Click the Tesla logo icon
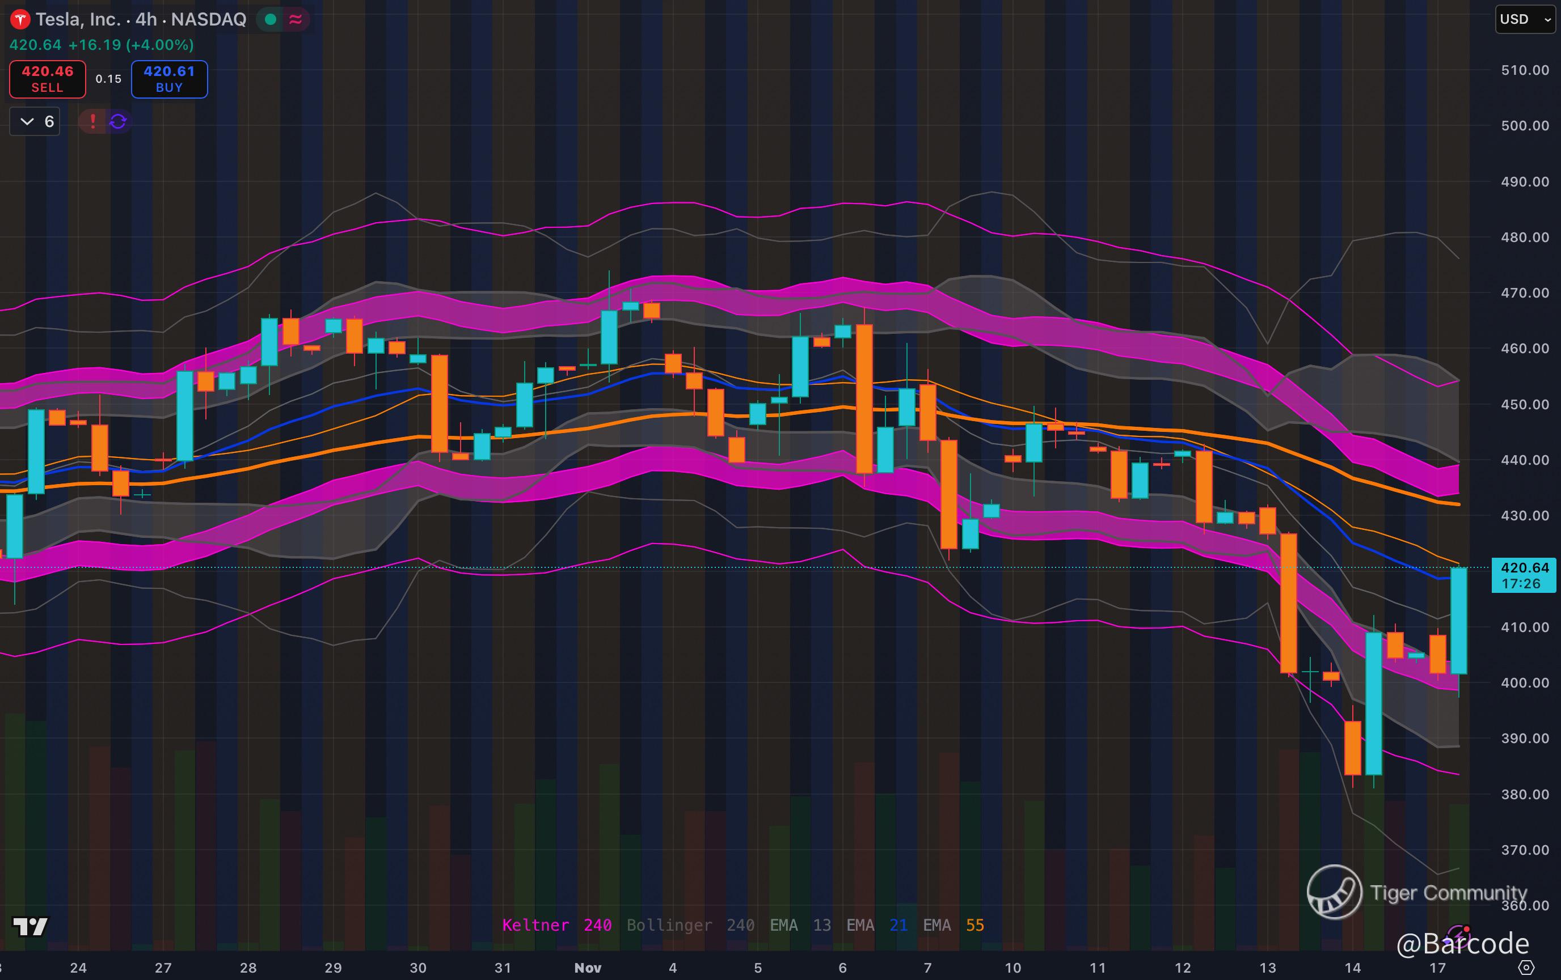The image size is (1561, 980). (20, 19)
